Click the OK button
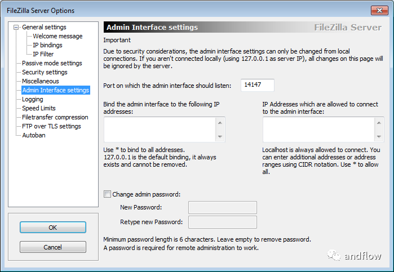This screenshot has width=394, height=272. 53,228
